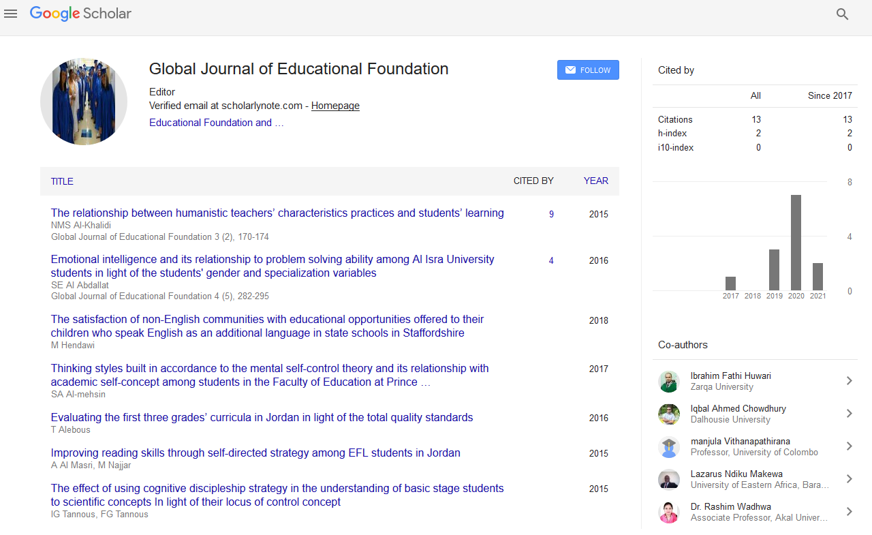
Task: Click Iqbal Ahmed Chowdhury's avatar
Action: click(669, 414)
